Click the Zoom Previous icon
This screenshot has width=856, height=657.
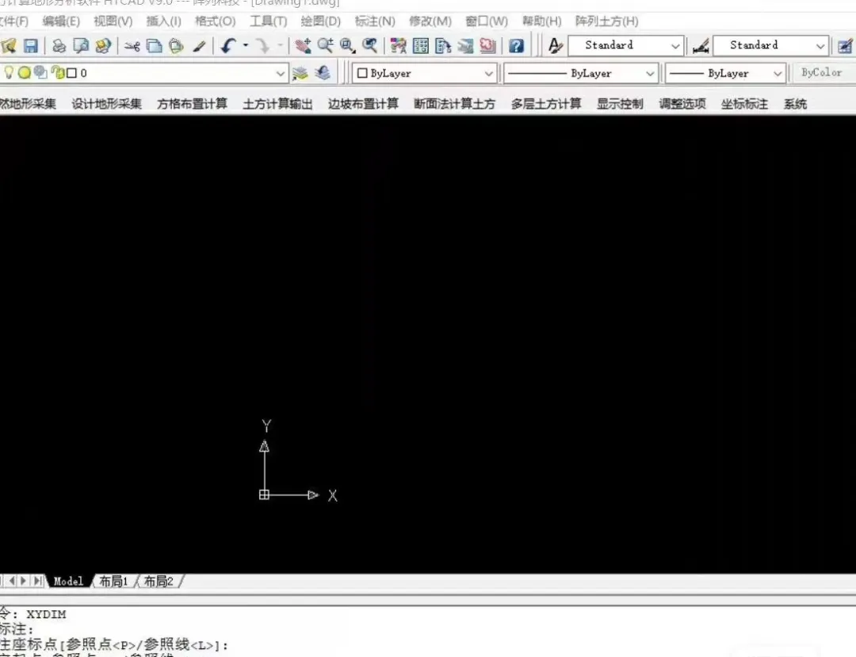click(x=370, y=46)
